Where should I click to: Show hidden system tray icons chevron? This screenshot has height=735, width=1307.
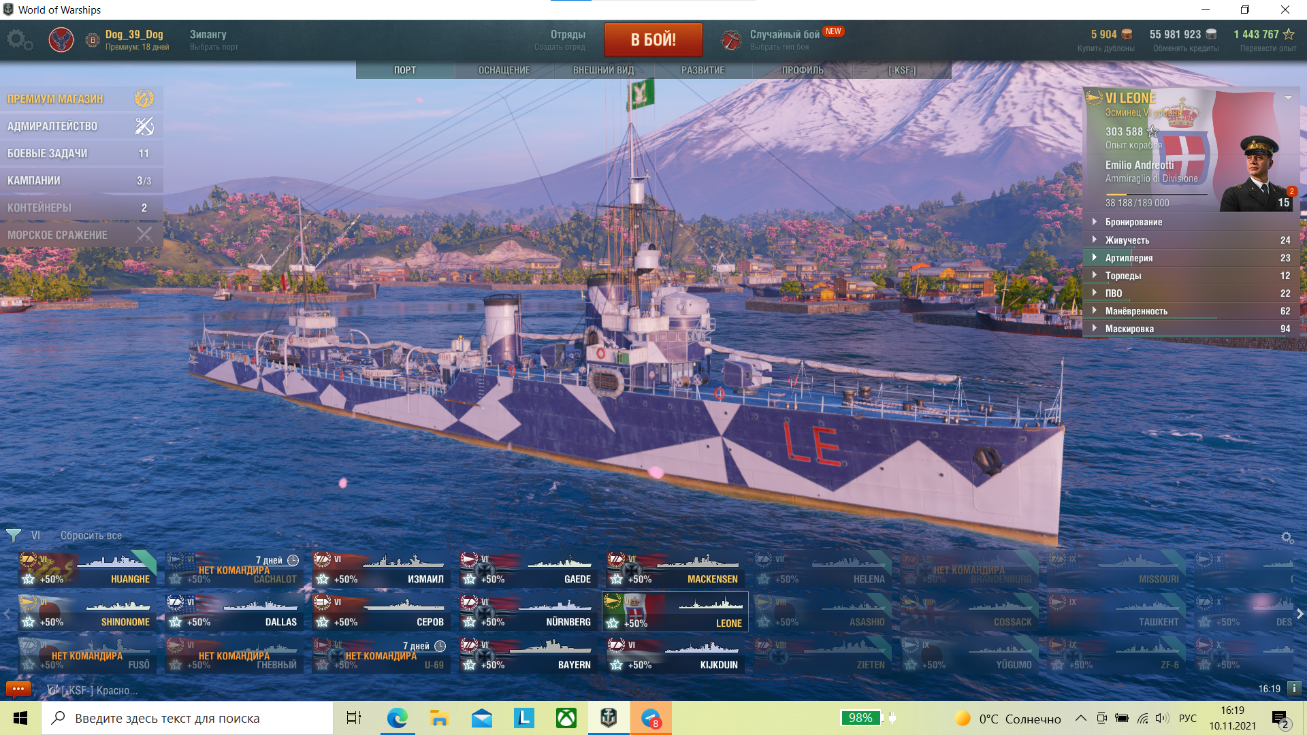click(1081, 718)
